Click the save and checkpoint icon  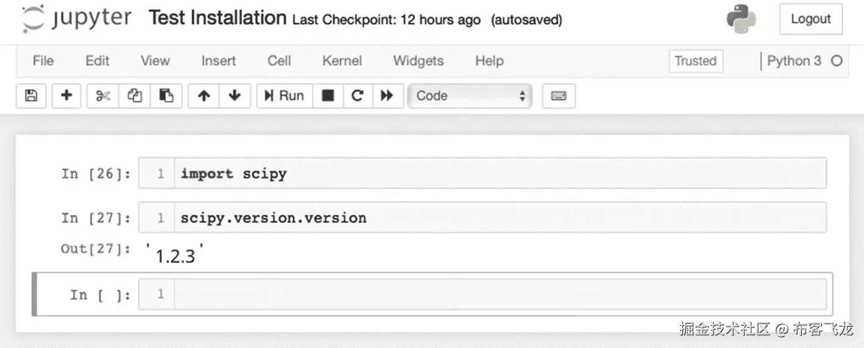(x=30, y=96)
